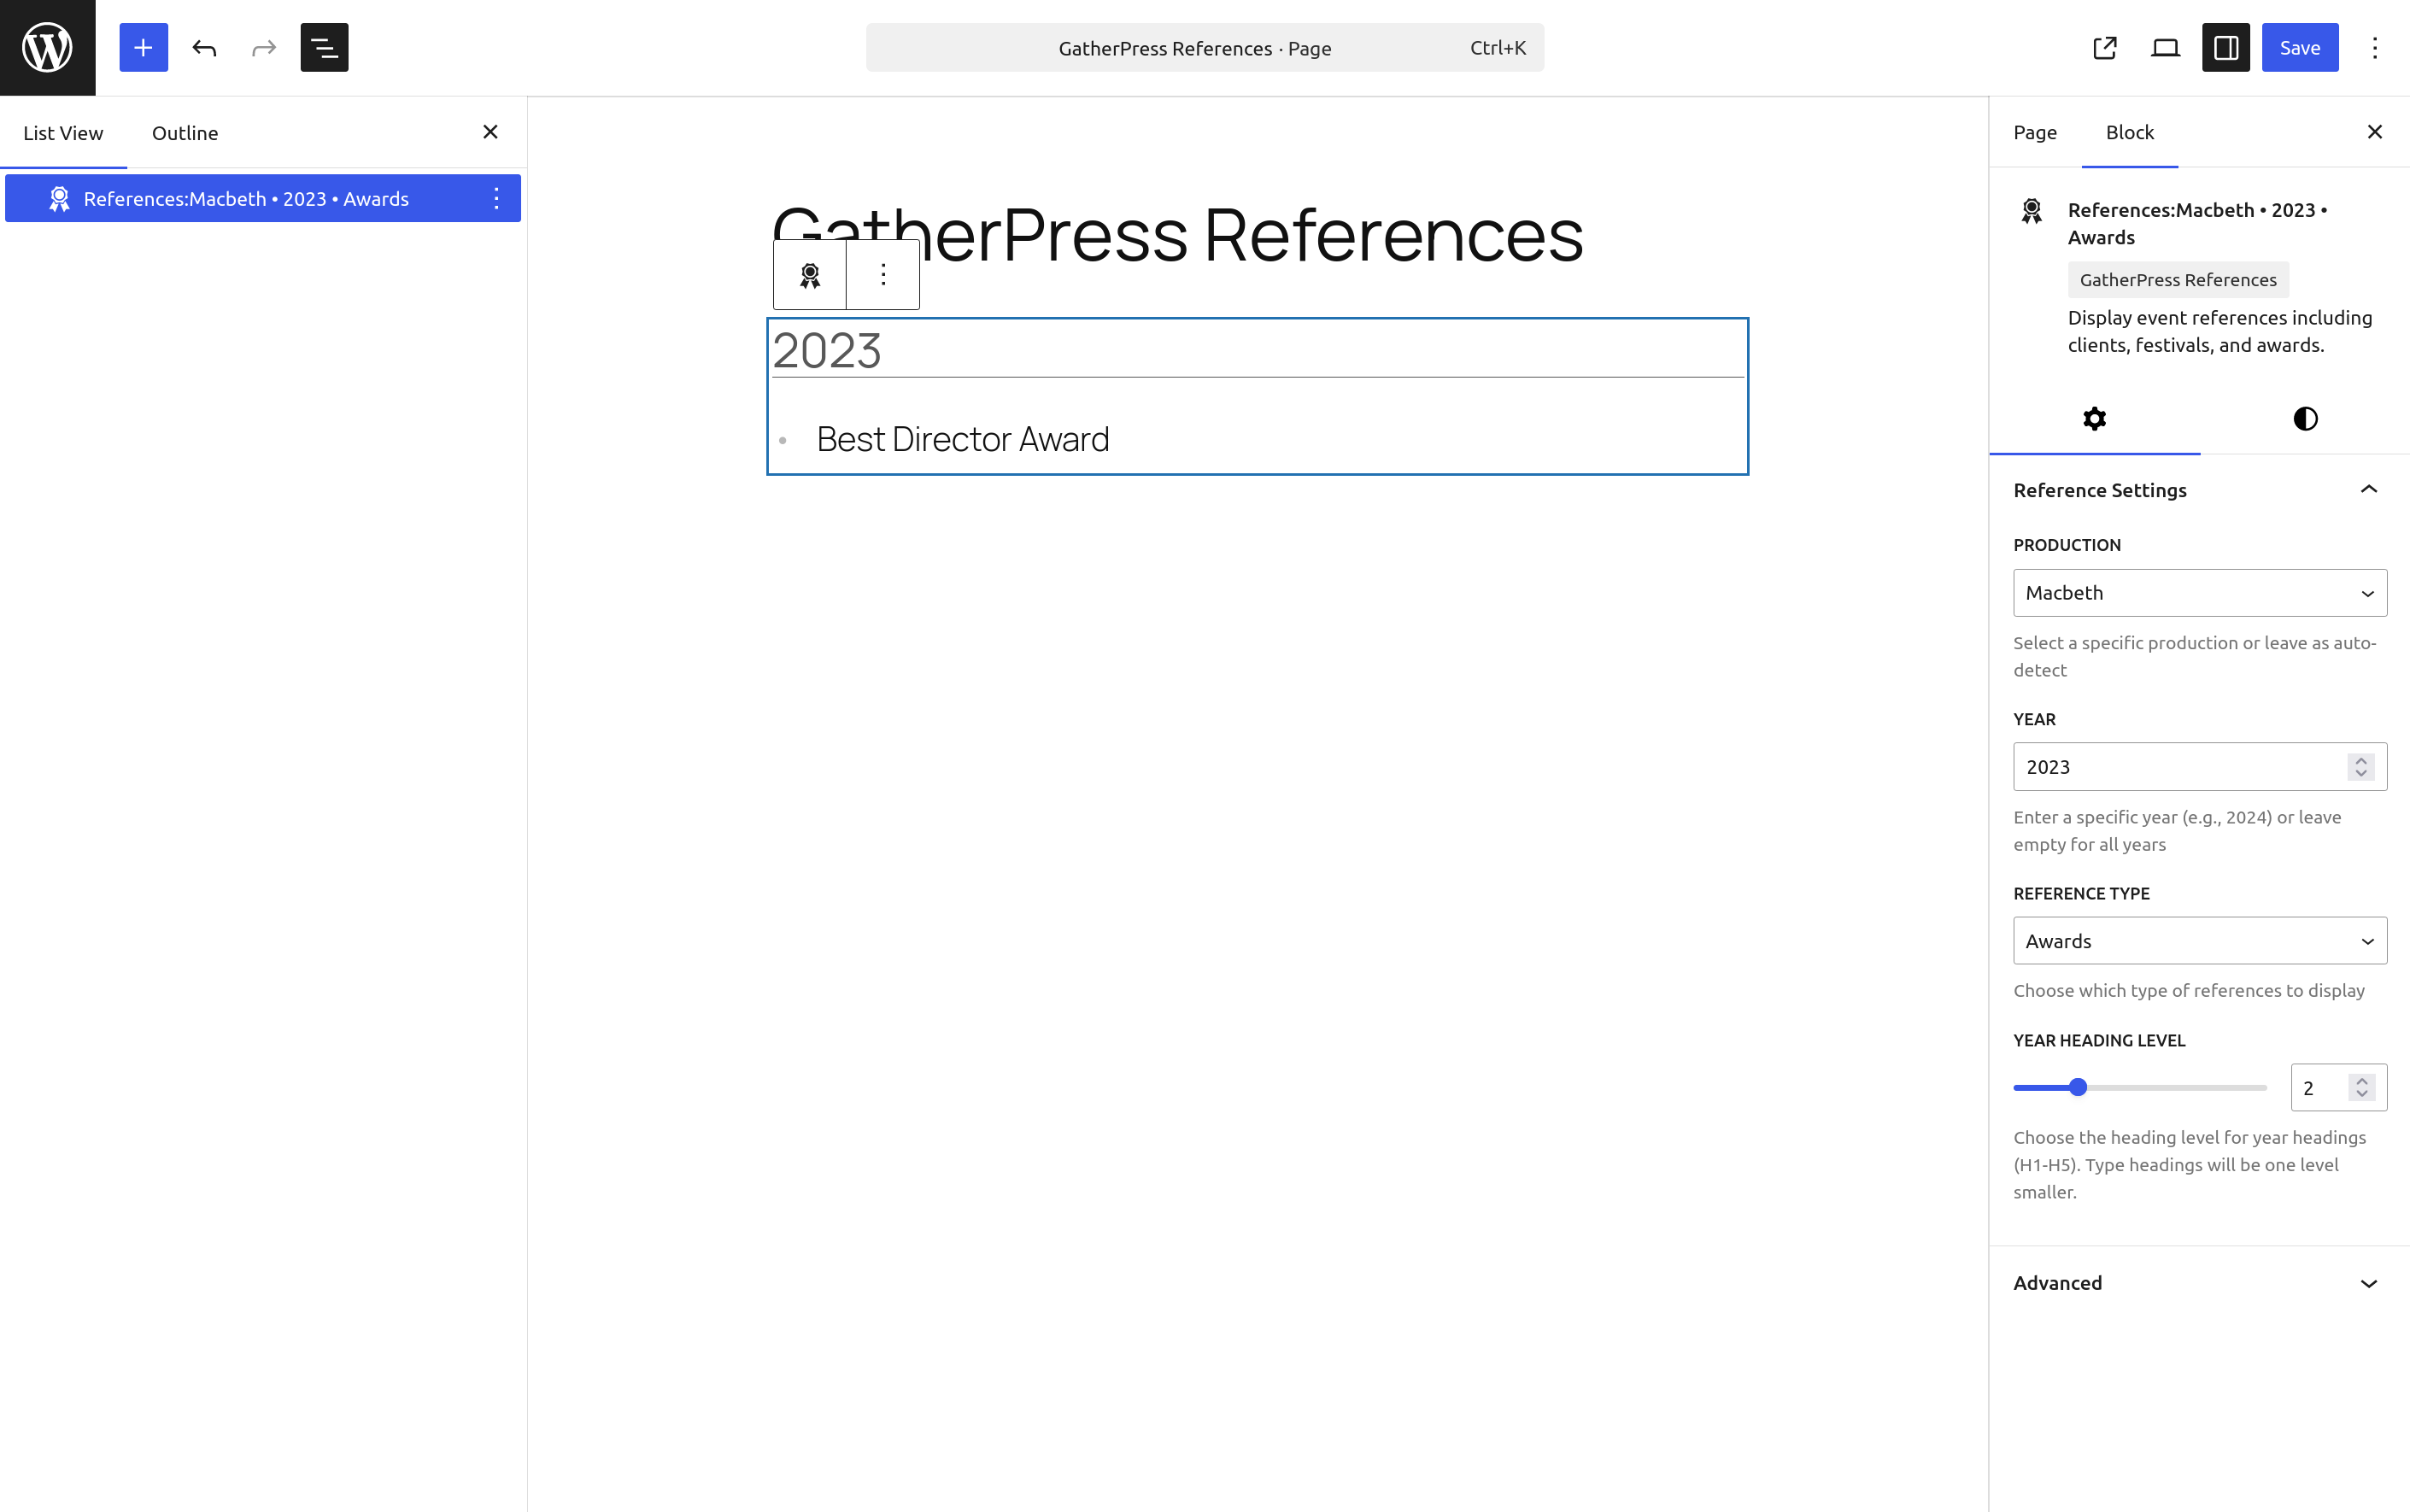2410x1512 pixels.
Task: Toggle the Document Overview list icon
Action: coord(324,47)
